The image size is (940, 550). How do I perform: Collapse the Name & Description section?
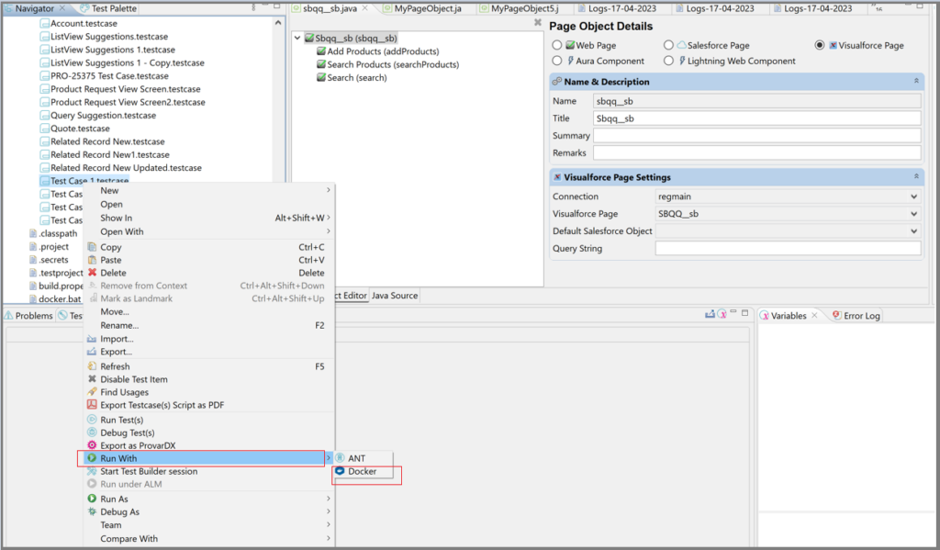tap(915, 82)
